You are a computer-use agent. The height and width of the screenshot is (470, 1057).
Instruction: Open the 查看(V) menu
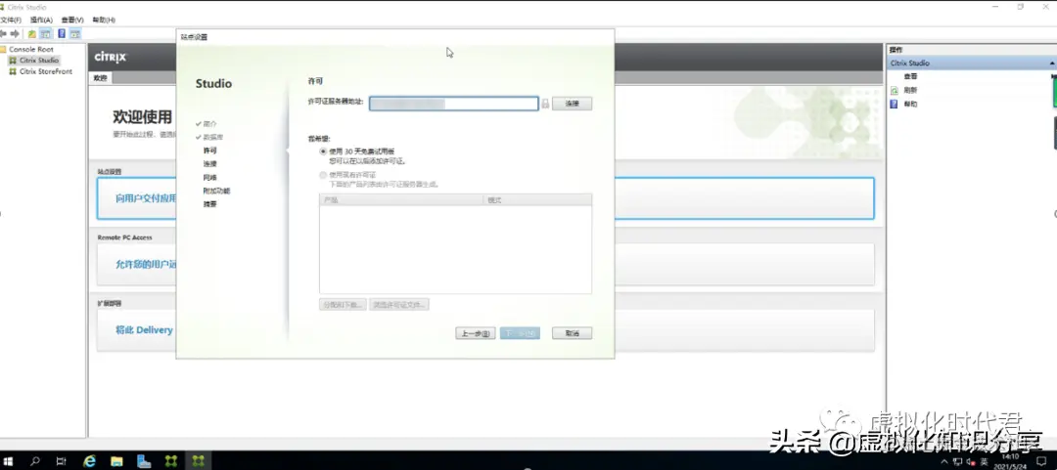click(x=72, y=21)
